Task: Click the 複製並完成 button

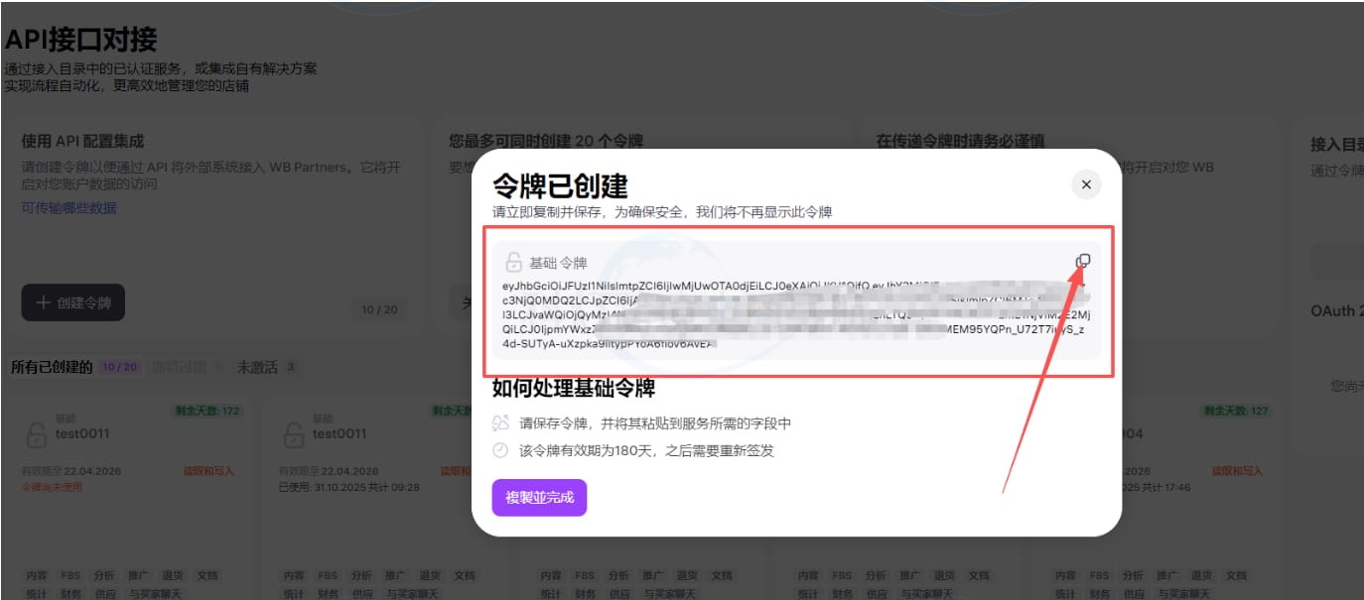Action: click(x=538, y=499)
